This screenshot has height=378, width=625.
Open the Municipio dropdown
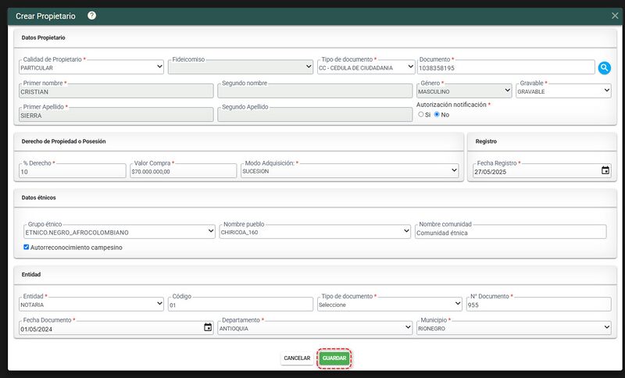click(514, 328)
